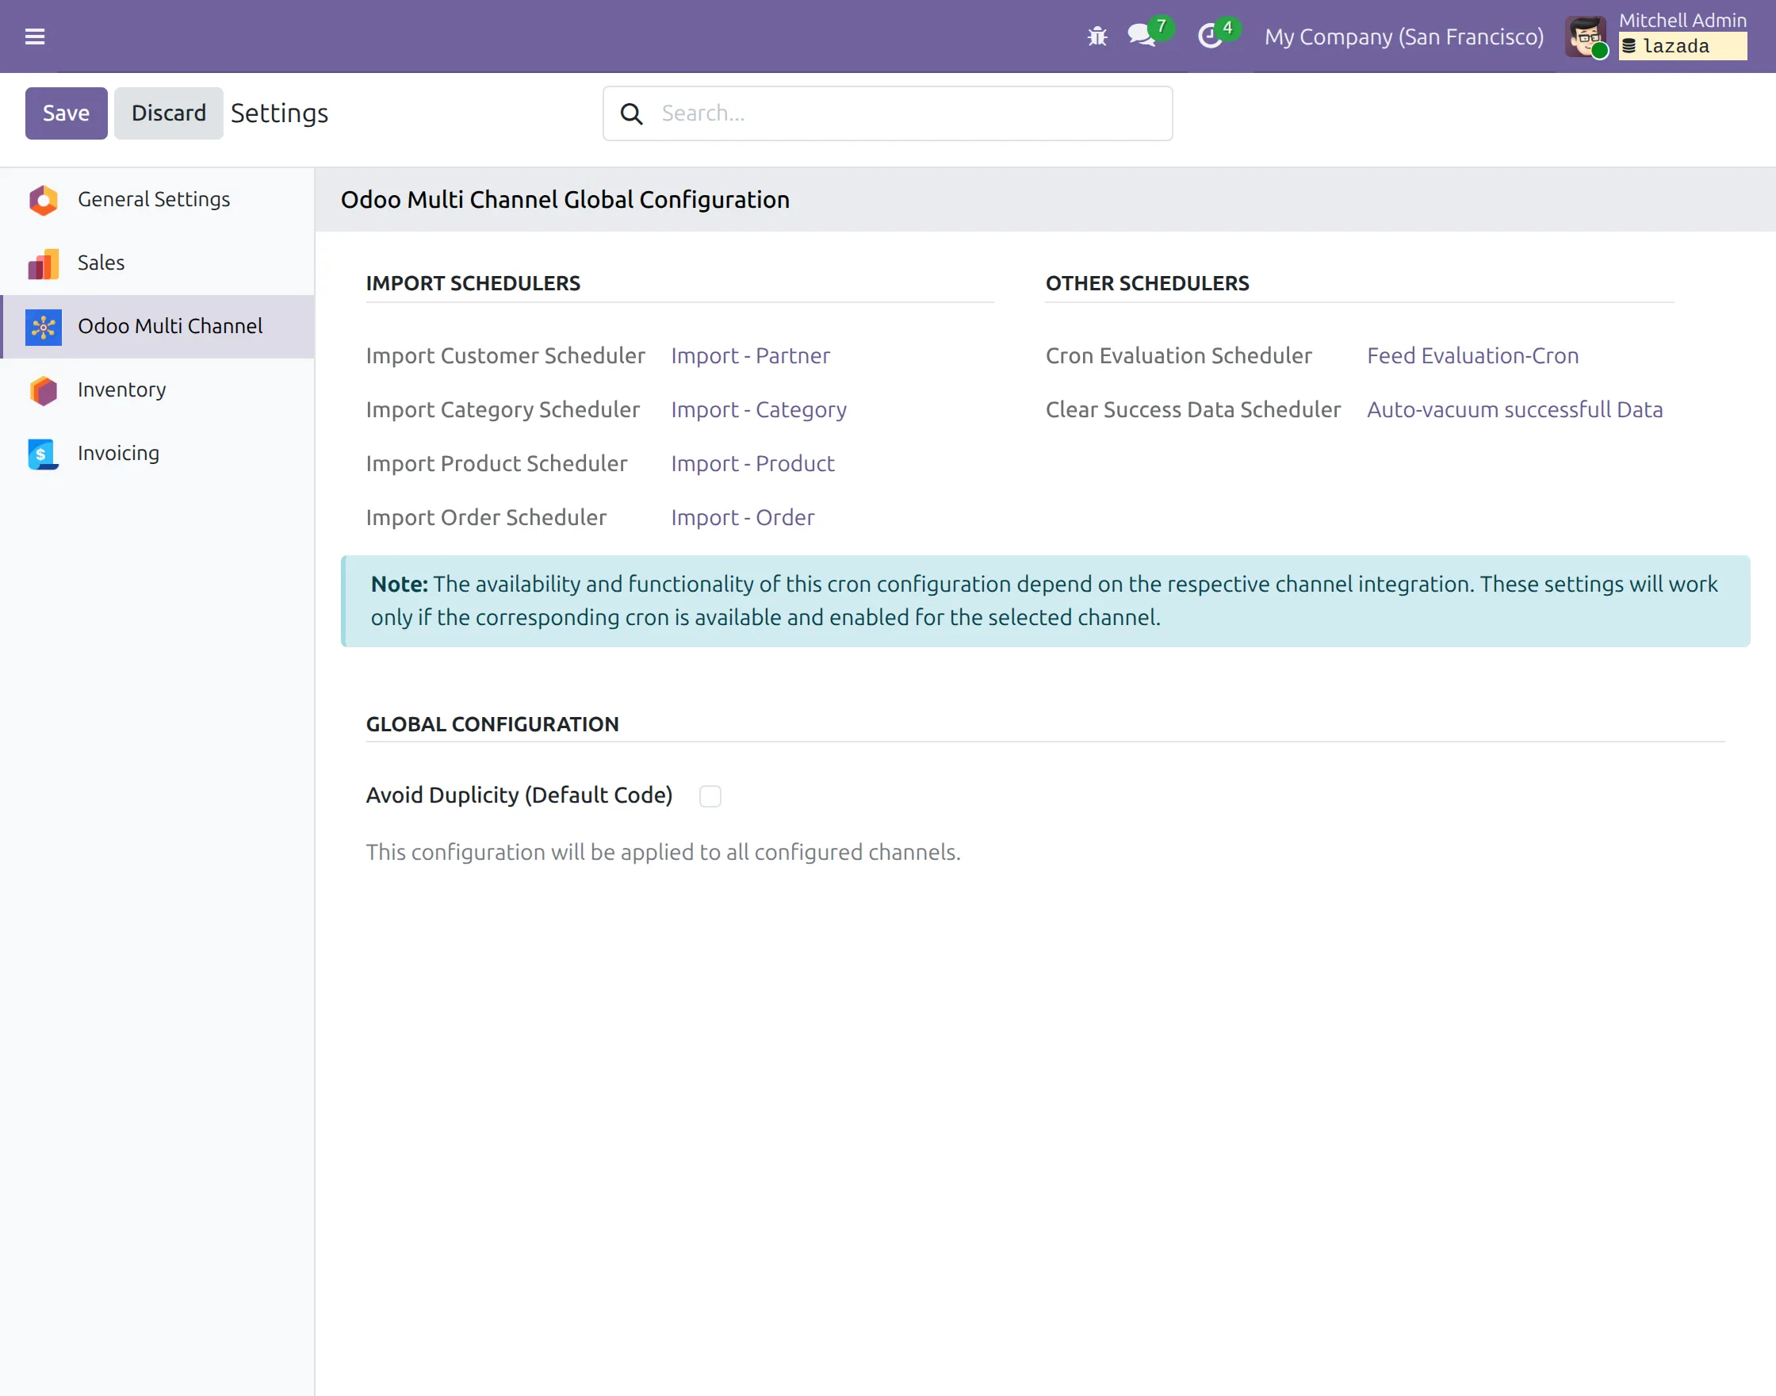Screen dimensions: 1776x1396
Task: Select the Inventory settings tab
Action: coord(158,390)
